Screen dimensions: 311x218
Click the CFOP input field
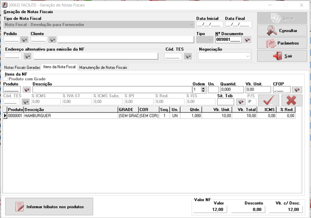pyautogui.click(x=282, y=90)
